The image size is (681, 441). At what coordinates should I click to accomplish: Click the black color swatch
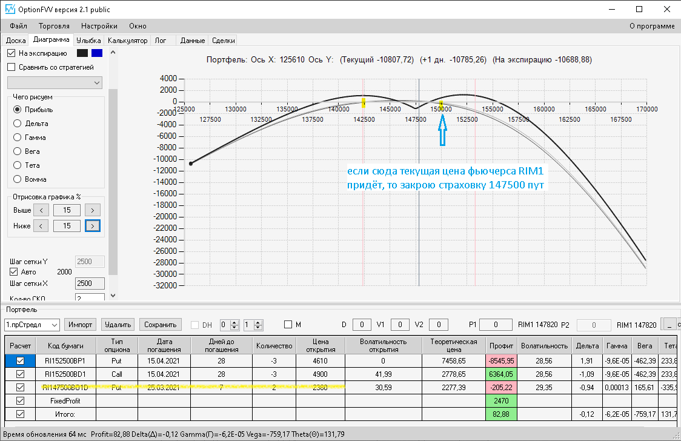click(x=82, y=53)
